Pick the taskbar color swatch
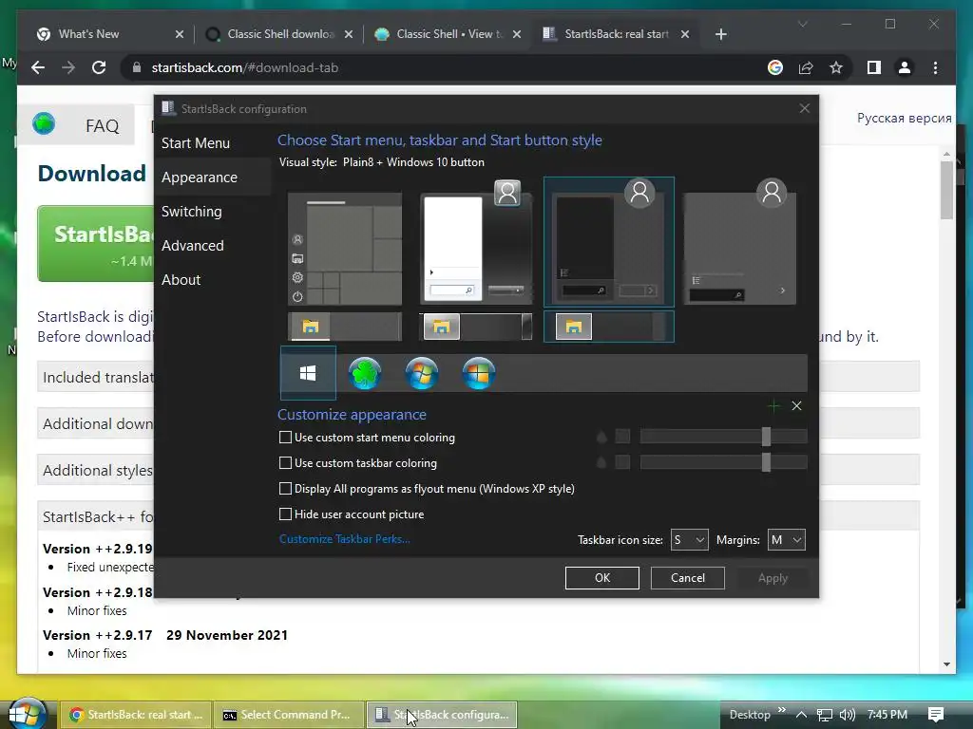Viewport: 973px width, 729px height. [622, 462]
